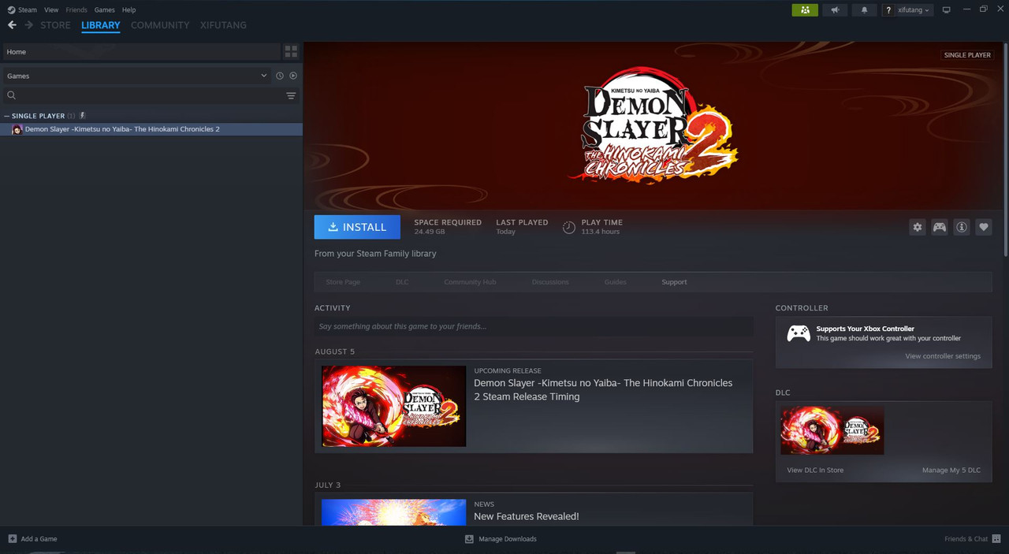Click the Add a Game plus icon

[x=12, y=539]
